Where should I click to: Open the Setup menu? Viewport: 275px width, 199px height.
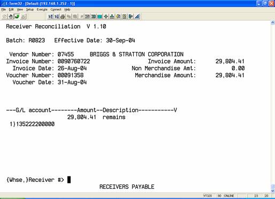[30, 10]
